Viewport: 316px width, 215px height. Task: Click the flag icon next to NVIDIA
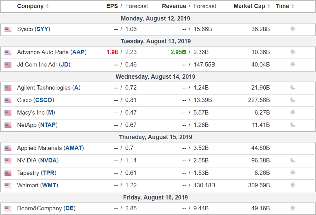click(x=8, y=161)
